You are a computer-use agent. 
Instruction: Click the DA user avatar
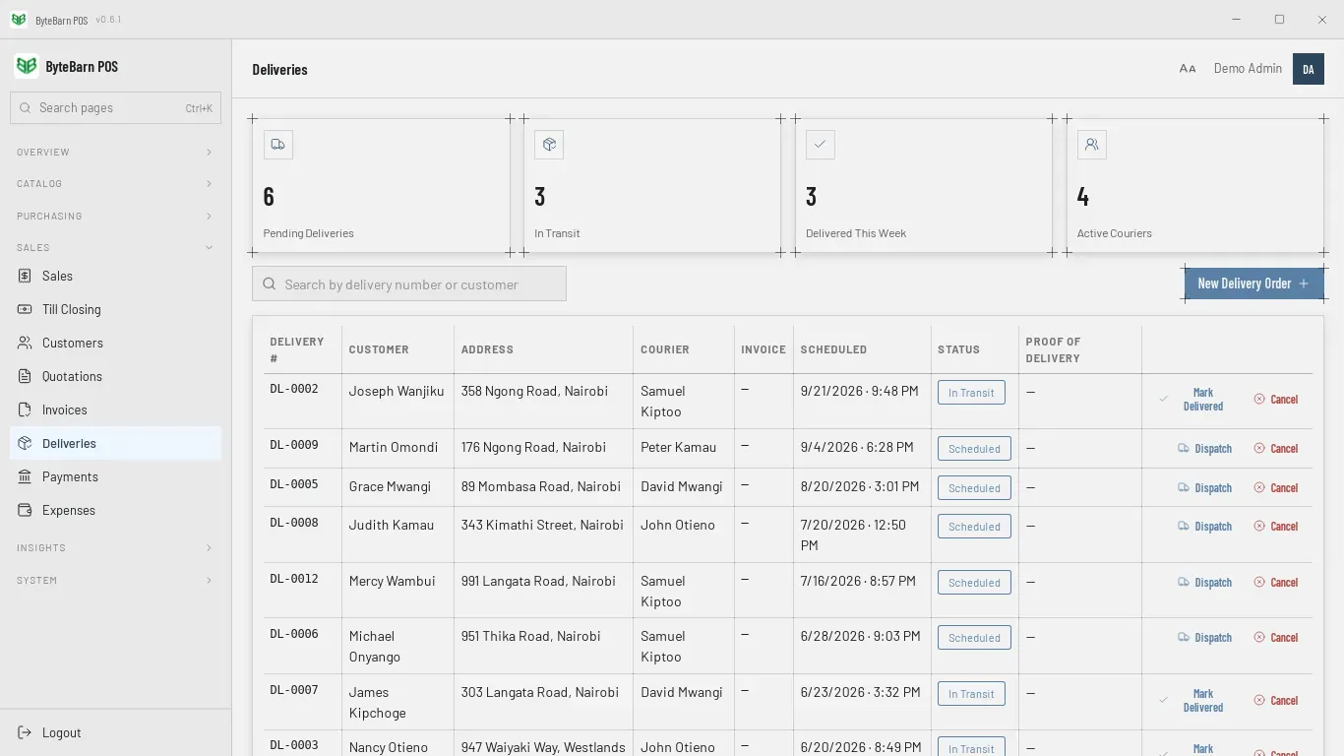pyautogui.click(x=1309, y=69)
